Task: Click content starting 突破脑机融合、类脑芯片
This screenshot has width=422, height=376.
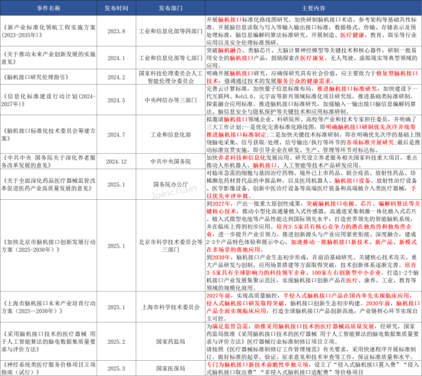Action: [313, 58]
